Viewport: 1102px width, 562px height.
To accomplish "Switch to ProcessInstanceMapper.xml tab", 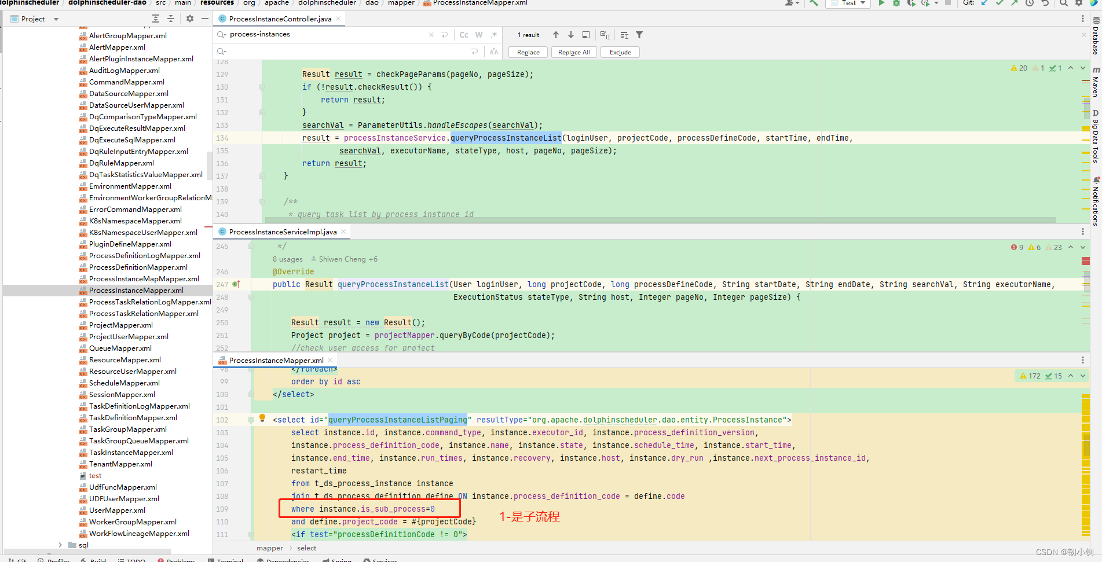I will point(276,361).
